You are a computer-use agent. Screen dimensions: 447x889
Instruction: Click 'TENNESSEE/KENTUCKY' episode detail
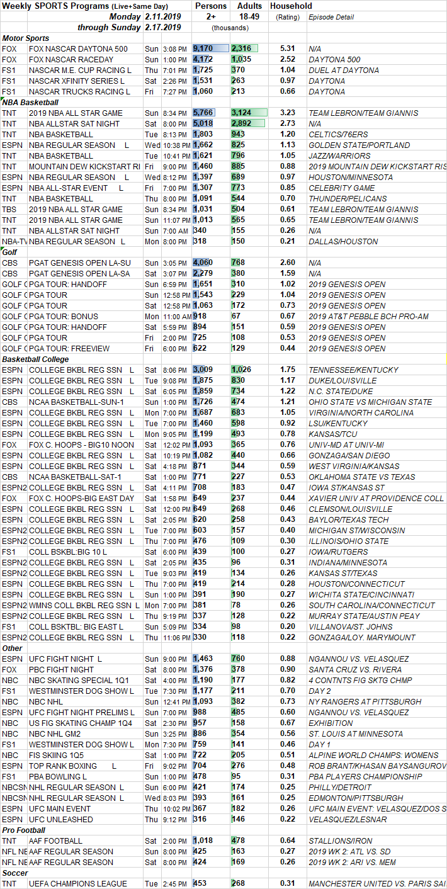[353, 370]
